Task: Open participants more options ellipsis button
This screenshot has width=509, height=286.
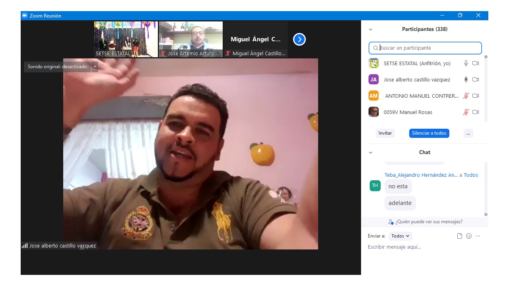Action: pos(468,133)
